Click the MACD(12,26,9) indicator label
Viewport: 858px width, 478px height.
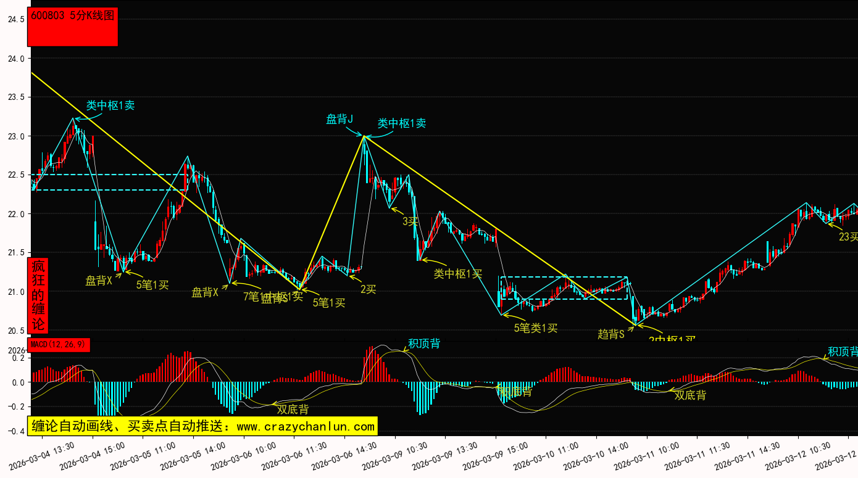tap(59, 344)
